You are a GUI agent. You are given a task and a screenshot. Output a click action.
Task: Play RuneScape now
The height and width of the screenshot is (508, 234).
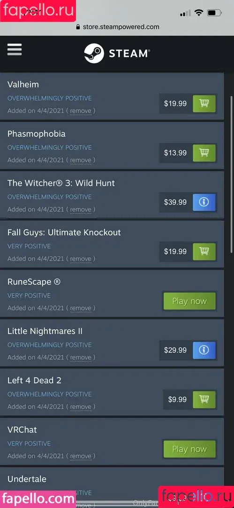tap(189, 301)
